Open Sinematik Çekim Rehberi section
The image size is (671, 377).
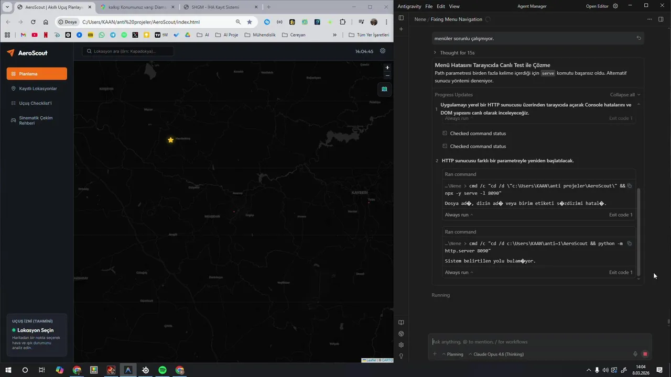coord(37,120)
